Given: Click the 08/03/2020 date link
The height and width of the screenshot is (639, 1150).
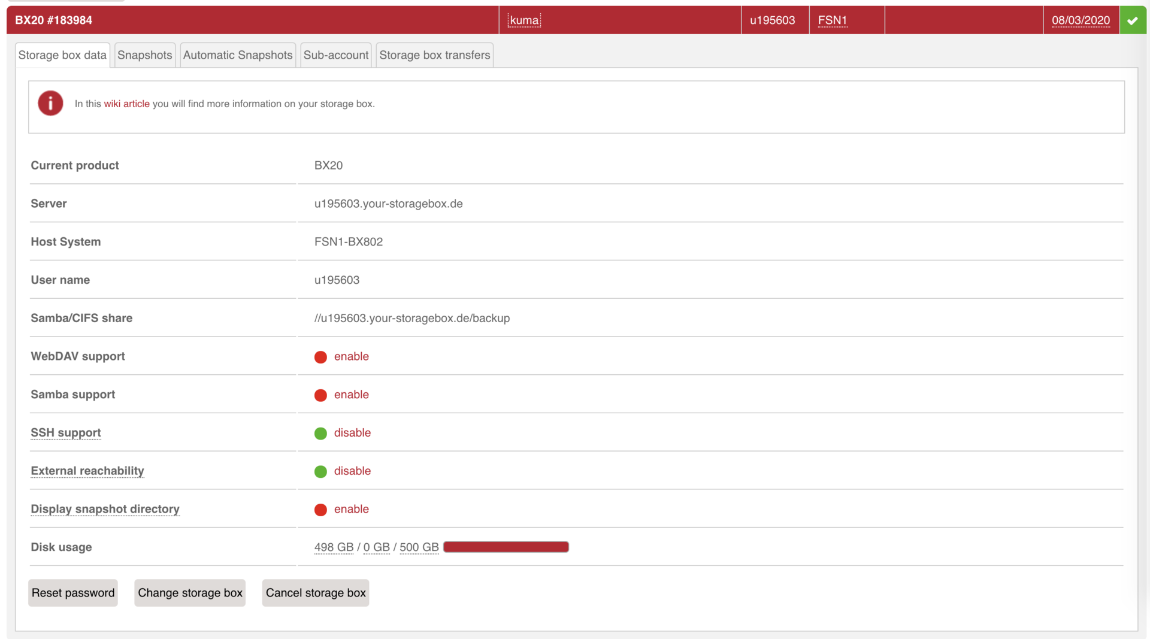Looking at the screenshot, I should (1081, 20).
